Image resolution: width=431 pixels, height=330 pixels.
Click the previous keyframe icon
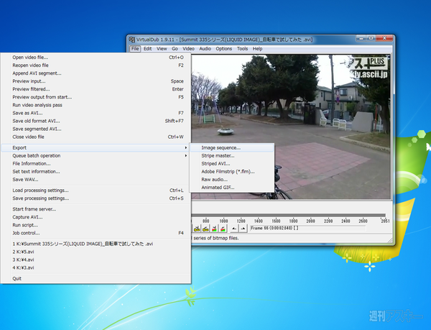[196, 228]
